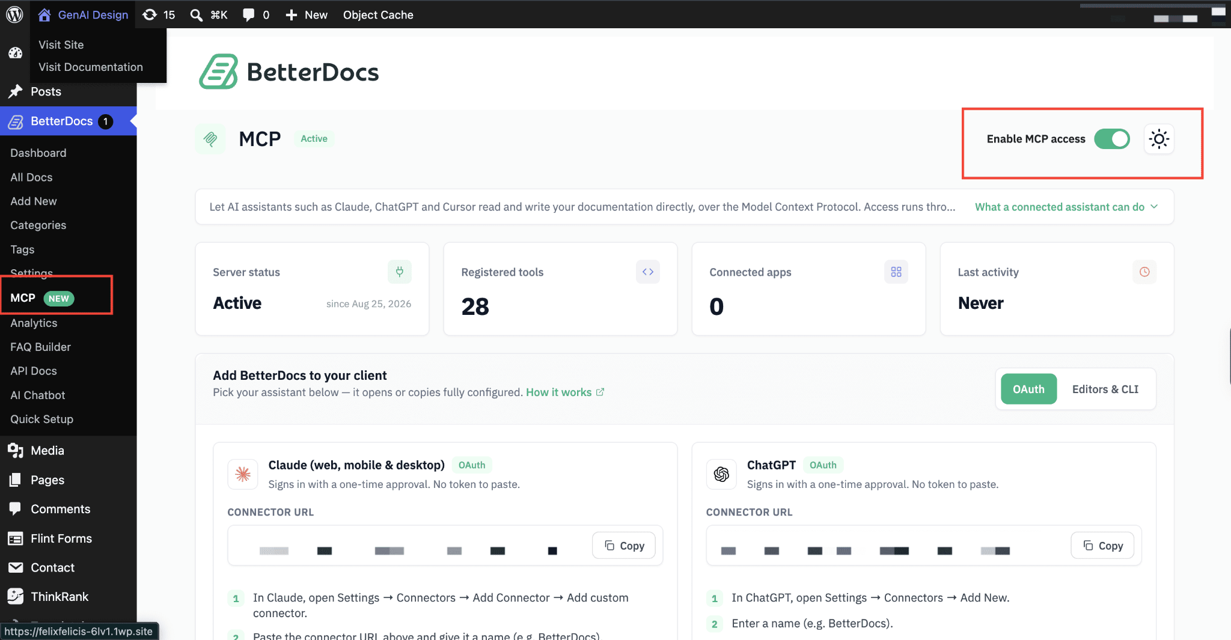This screenshot has width=1231, height=640.
Task: Click the Registered tools code icon
Action: [x=648, y=272]
